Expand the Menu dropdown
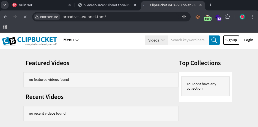The height and width of the screenshot is (127, 258). (x=71, y=40)
